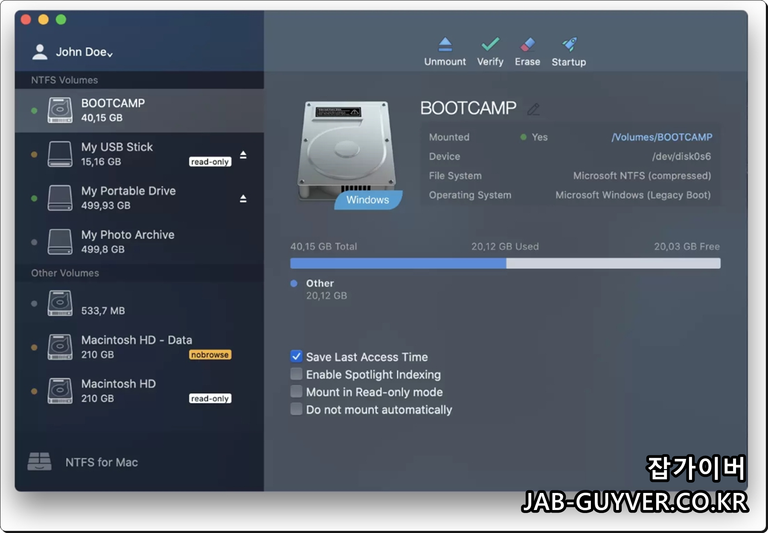Click the nobrowse badge on Macintosh HD - Data

coord(210,355)
